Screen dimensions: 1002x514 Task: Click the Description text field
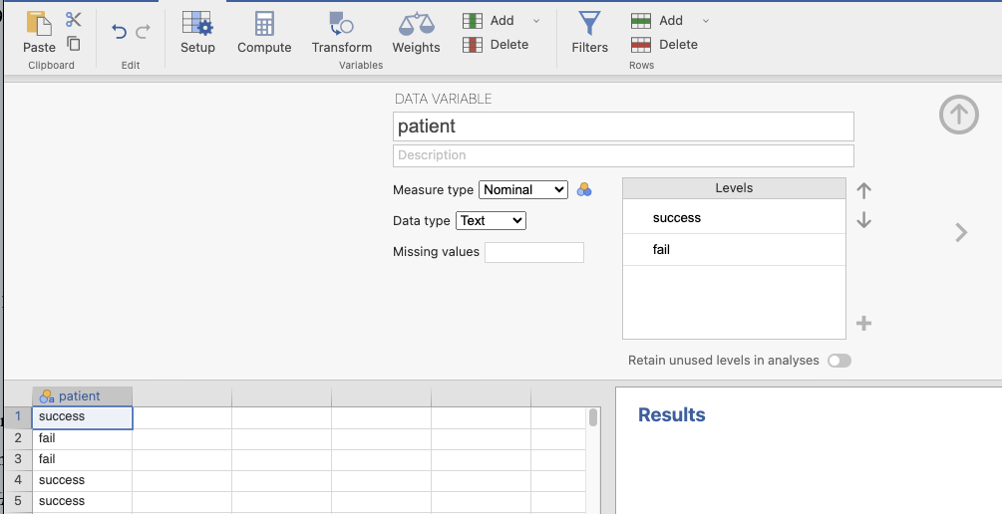pos(623,155)
